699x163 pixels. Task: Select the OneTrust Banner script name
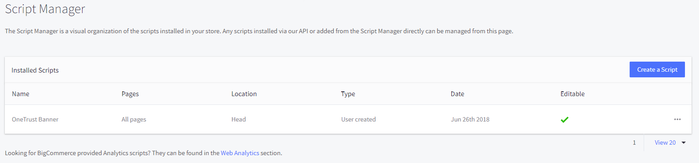(x=35, y=119)
